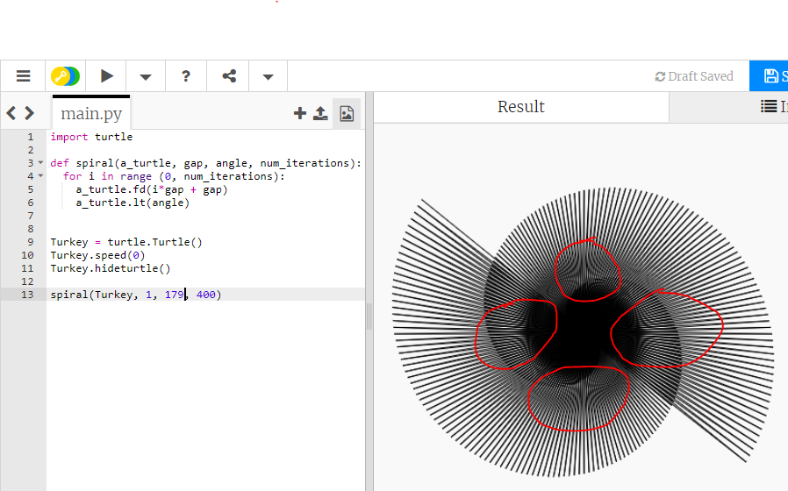This screenshot has width=788, height=491.
Task: Click the Python logo icon
Action: point(65,76)
